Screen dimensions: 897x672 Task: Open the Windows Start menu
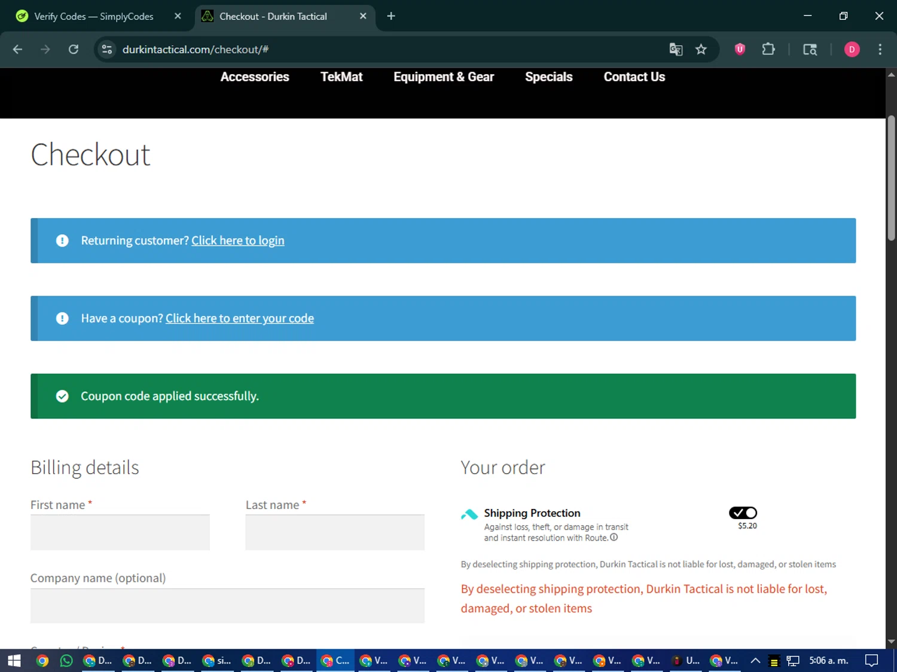pos(14,661)
